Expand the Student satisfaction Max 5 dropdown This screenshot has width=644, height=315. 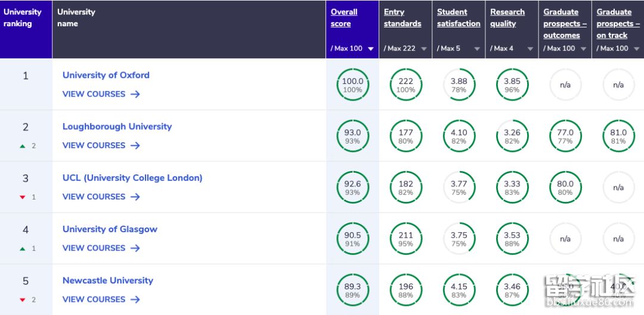click(x=476, y=49)
